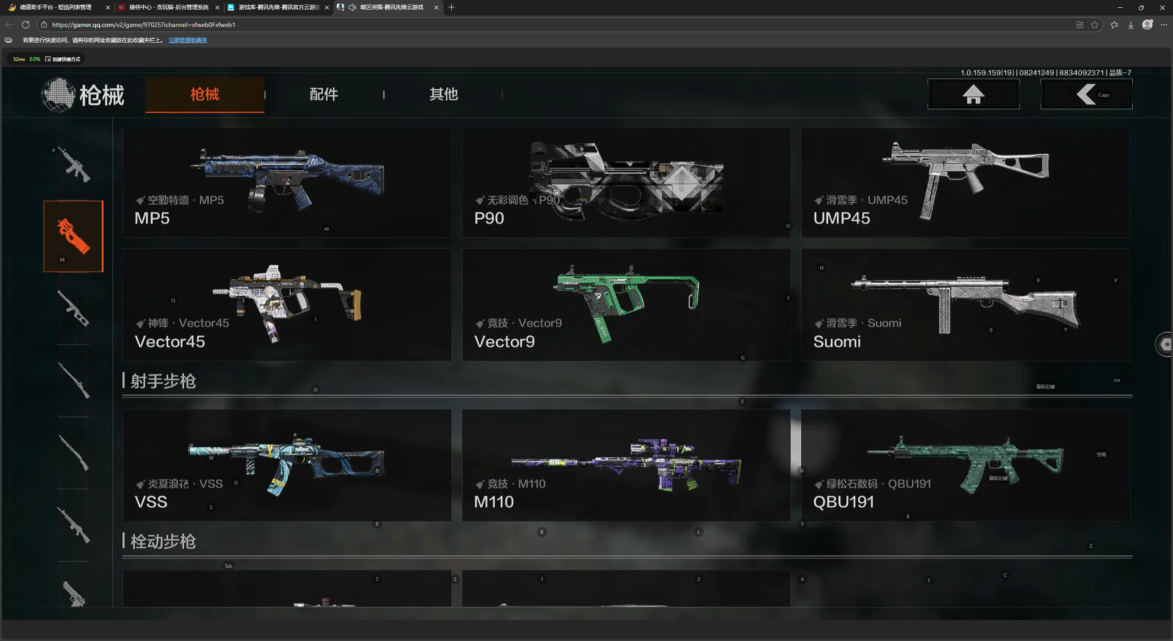Click the 射手步枪 section heading
Image resolution: width=1173 pixels, height=641 pixels.
coord(163,381)
